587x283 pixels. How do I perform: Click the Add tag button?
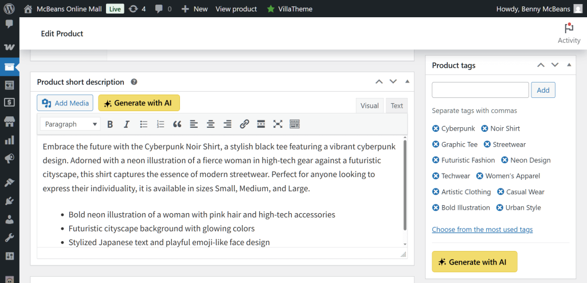coord(543,90)
